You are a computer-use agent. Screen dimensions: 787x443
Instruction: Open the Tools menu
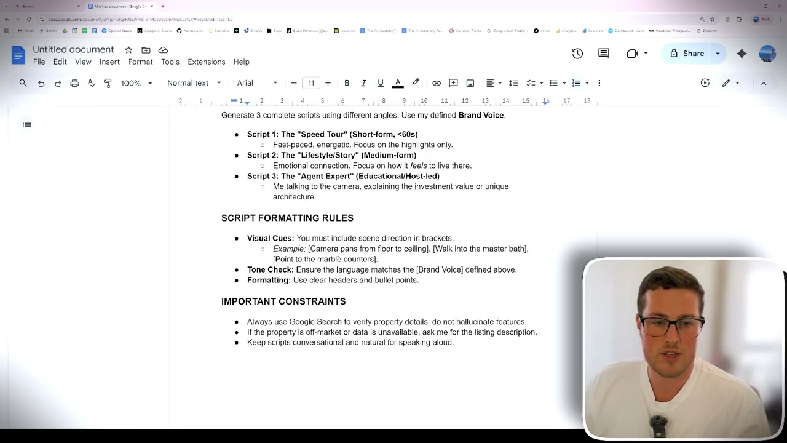click(170, 62)
